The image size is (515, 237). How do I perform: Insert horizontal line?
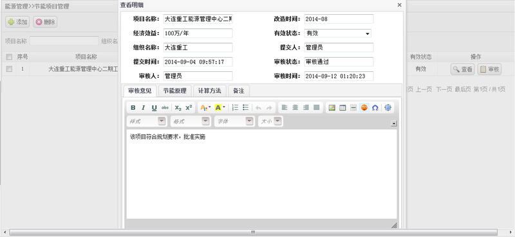pyautogui.click(x=353, y=107)
